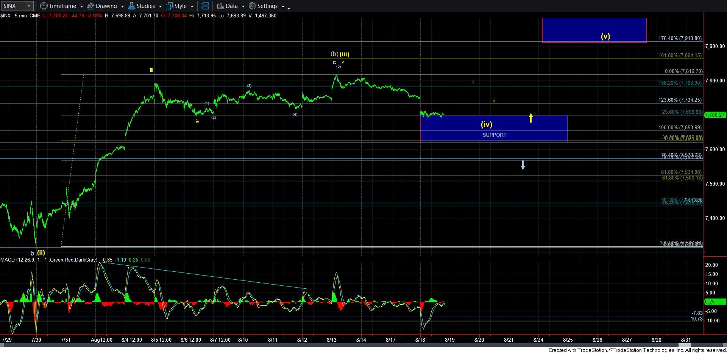The image size is (727, 353).
Task: Expand the Settings dropdown arrow
Action: click(x=283, y=6)
